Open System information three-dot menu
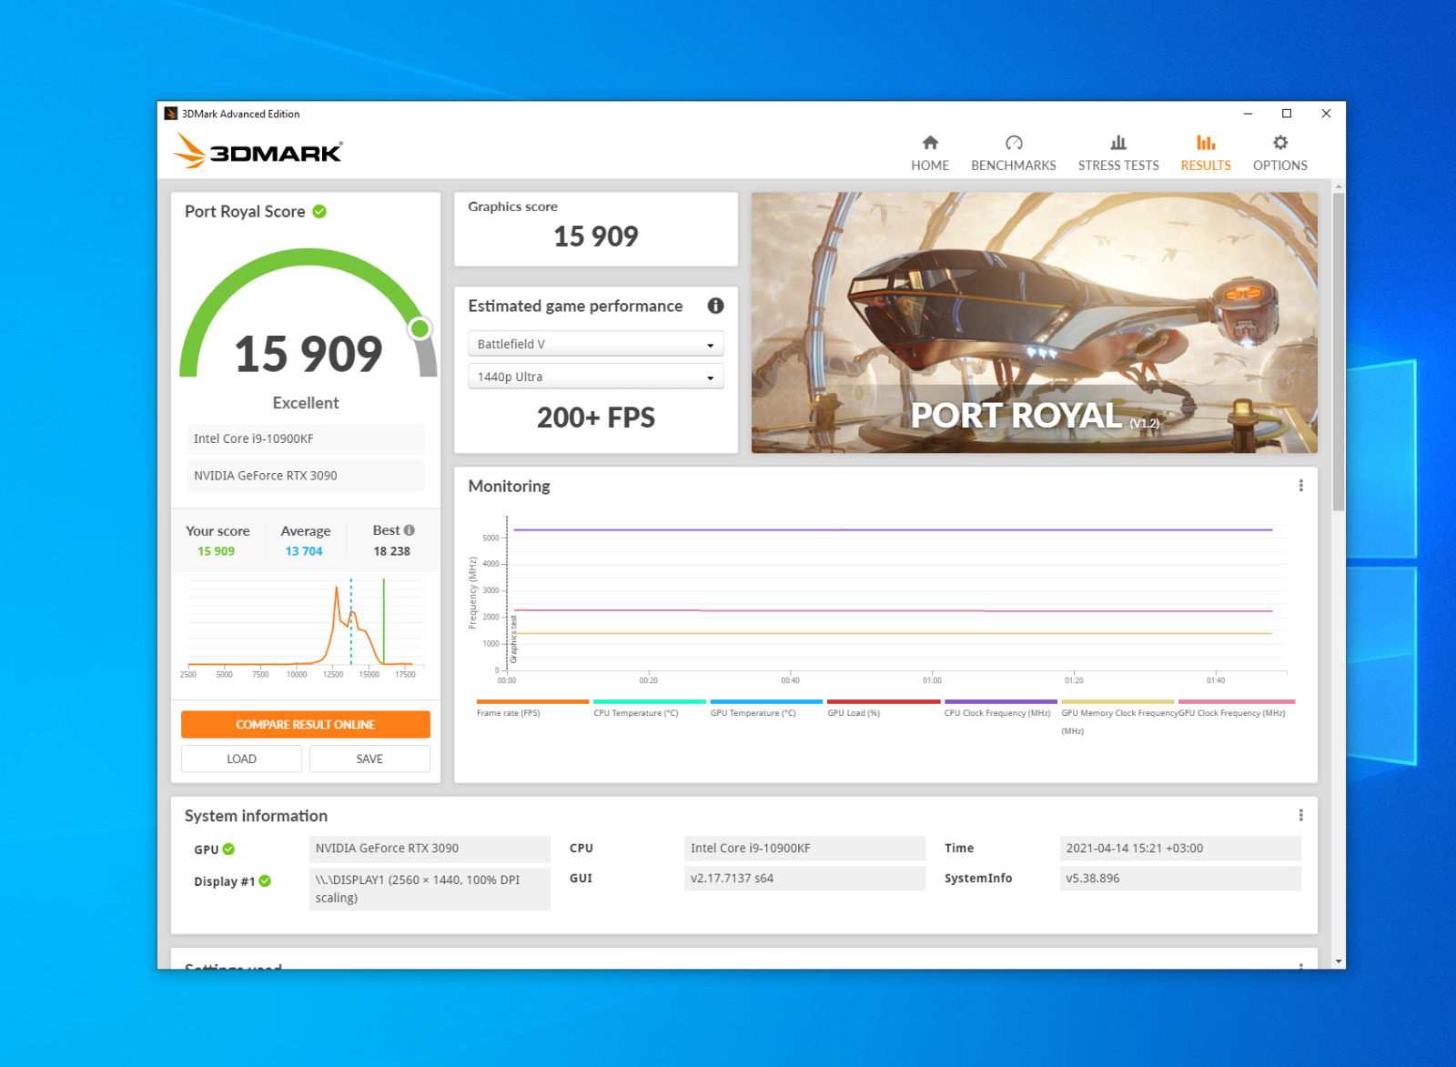Viewport: 1456px width, 1067px height. click(1300, 815)
